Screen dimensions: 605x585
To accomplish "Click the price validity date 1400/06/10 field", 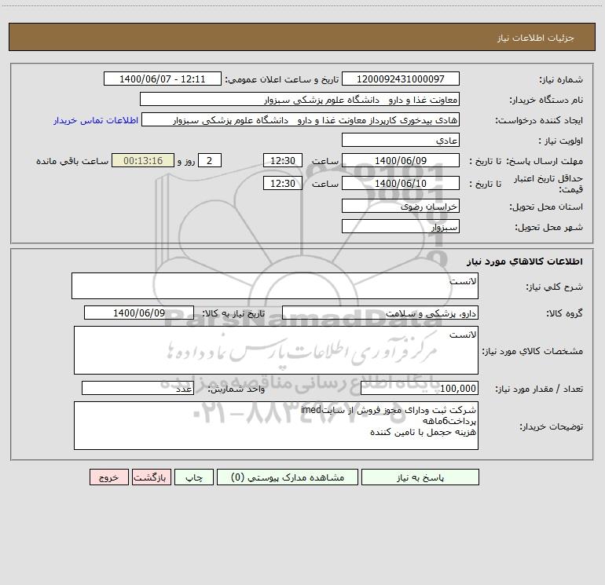I will click(x=401, y=183).
